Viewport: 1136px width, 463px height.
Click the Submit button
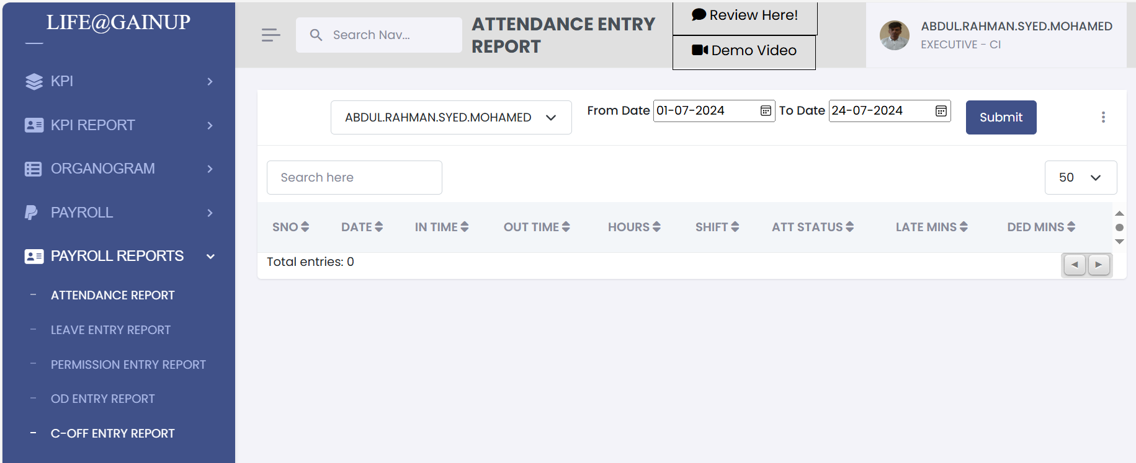coord(1000,117)
